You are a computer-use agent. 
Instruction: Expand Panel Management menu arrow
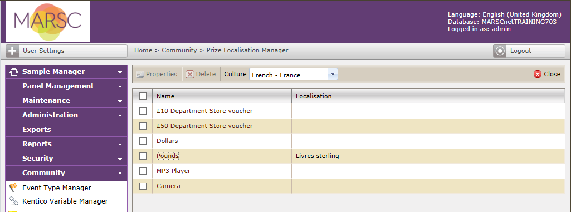[120, 87]
